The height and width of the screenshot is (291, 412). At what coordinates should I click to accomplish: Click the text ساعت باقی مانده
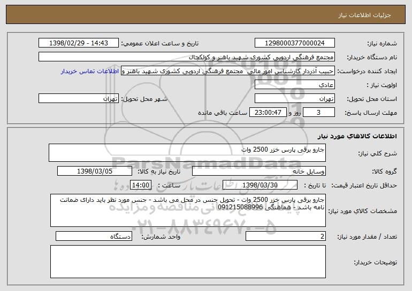pyautogui.click(x=223, y=113)
